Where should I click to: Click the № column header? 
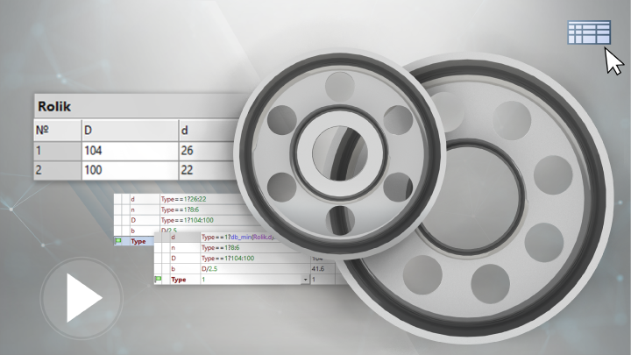[54, 131]
